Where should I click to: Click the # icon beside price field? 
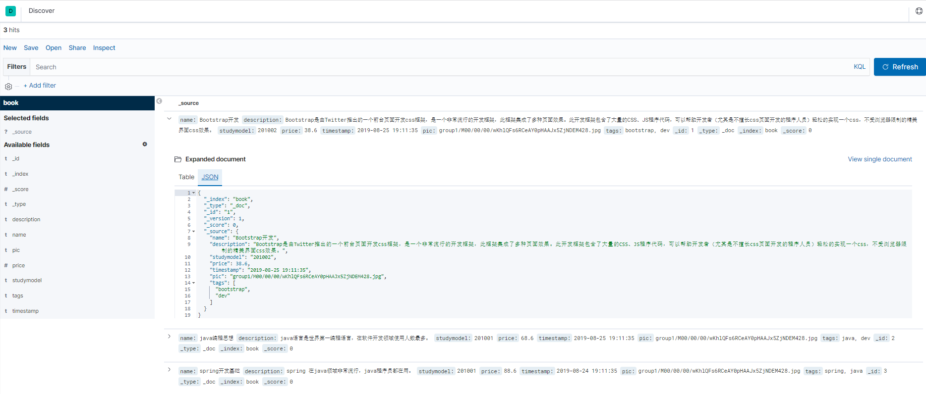6,265
